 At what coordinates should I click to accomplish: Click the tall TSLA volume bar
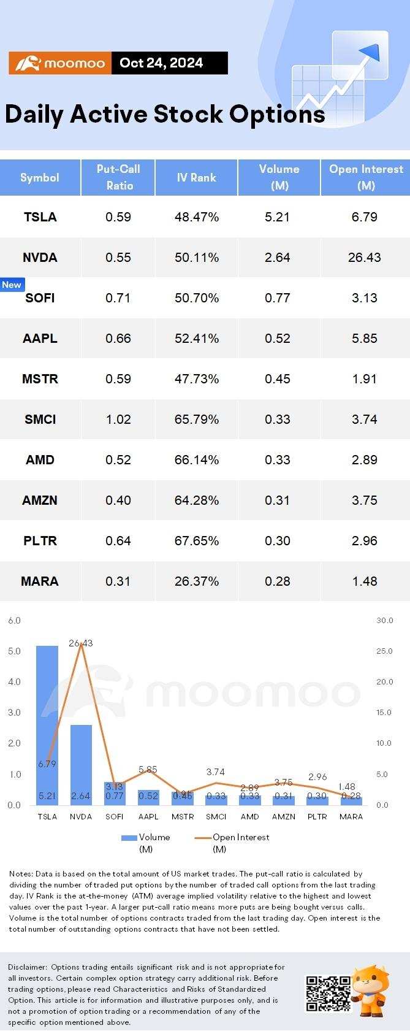(47, 724)
